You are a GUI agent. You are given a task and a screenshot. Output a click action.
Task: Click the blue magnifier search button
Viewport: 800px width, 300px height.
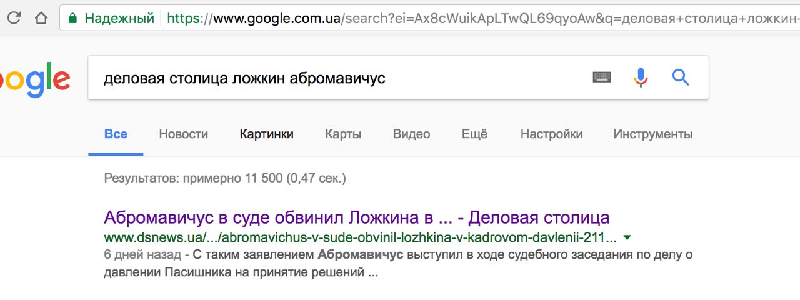point(680,77)
